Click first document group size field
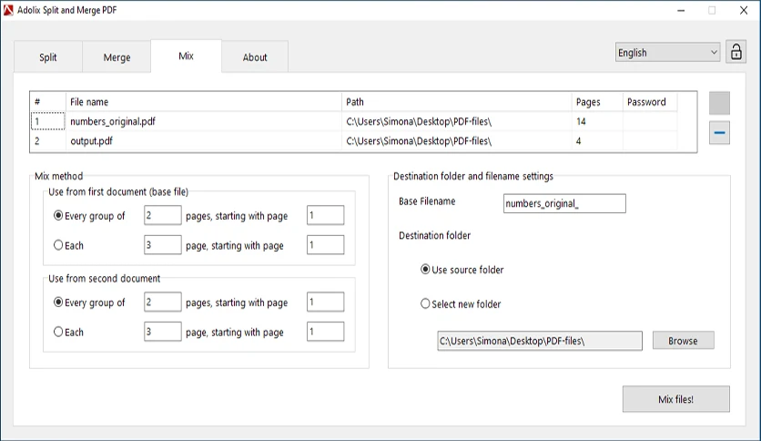Image resolution: width=761 pixels, height=441 pixels. tap(163, 215)
